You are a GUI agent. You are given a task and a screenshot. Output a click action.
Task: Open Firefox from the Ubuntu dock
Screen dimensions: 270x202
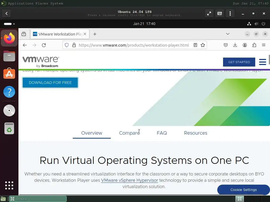[x=9, y=38]
